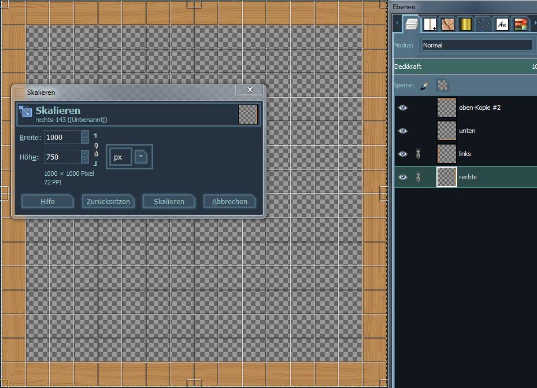This screenshot has width=537, height=388.
Task: Open the Patterns tab with the cracked texture icon
Action: [447, 24]
